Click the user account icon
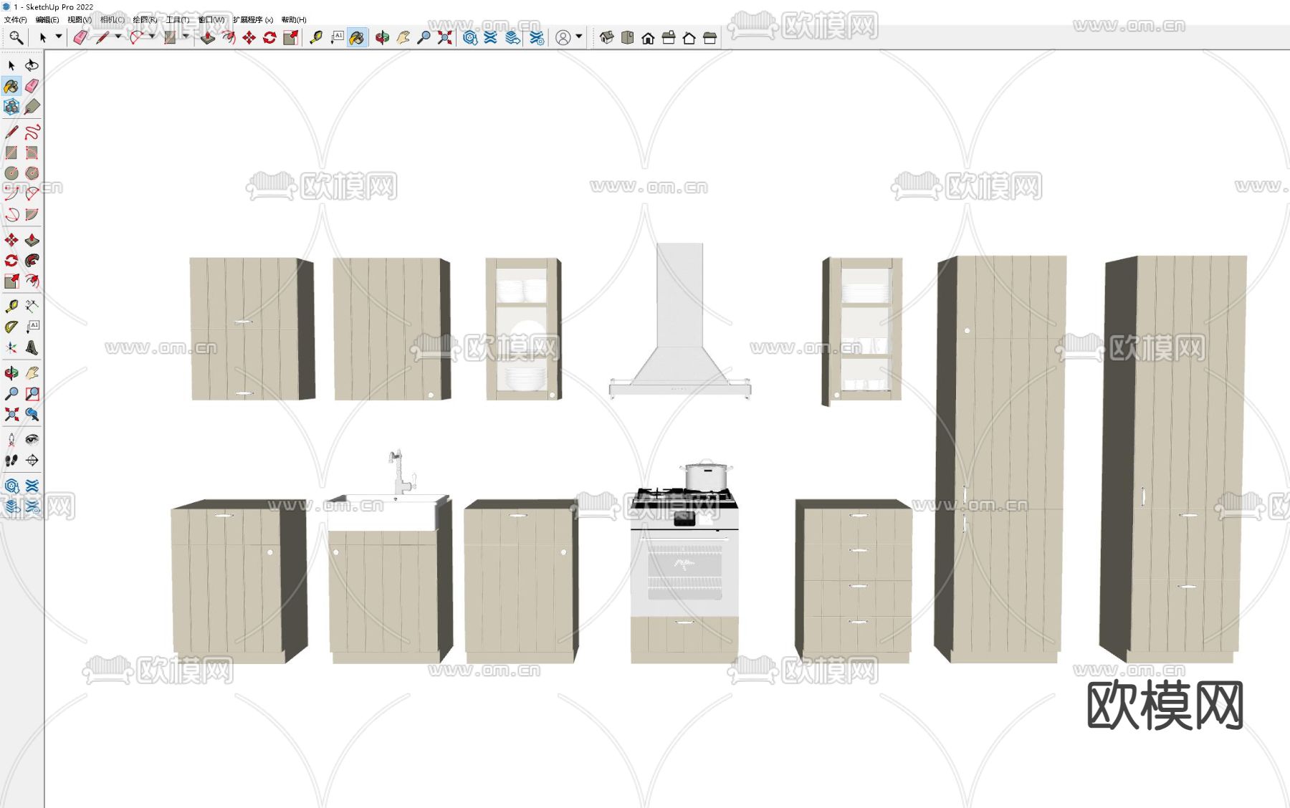This screenshot has width=1290, height=808. (563, 37)
